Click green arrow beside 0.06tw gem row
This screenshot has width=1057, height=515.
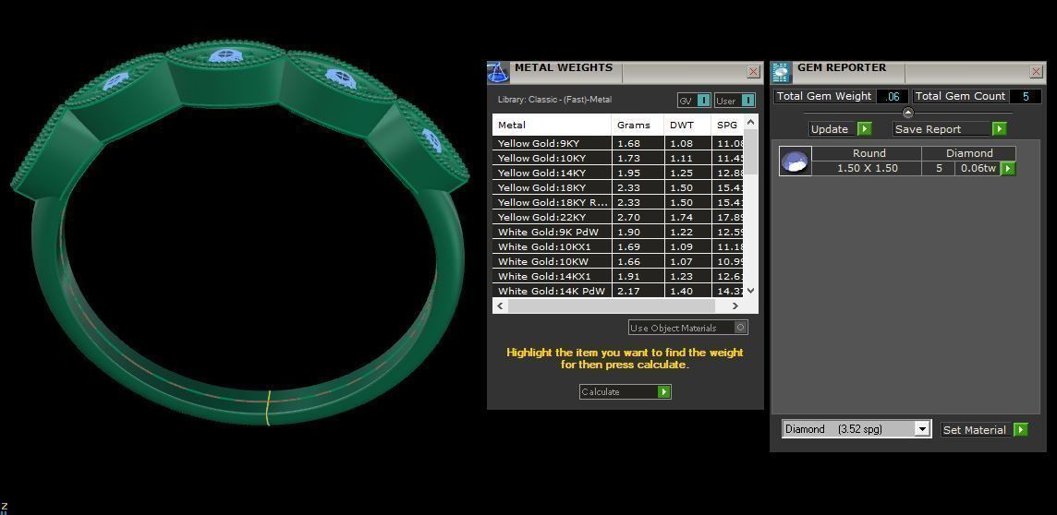(x=1008, y=168)
